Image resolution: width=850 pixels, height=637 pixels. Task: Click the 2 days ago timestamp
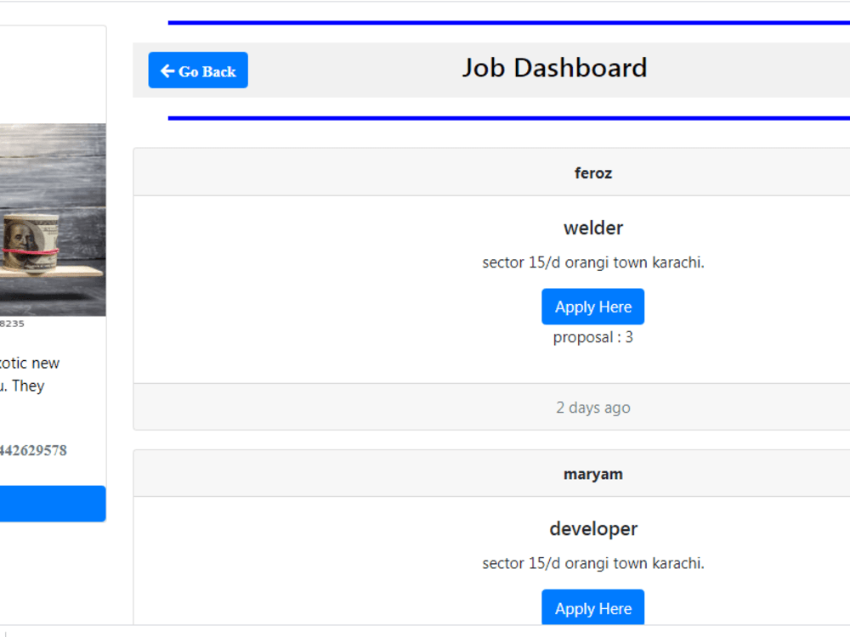pyautogui.click(x=593, y=408)
